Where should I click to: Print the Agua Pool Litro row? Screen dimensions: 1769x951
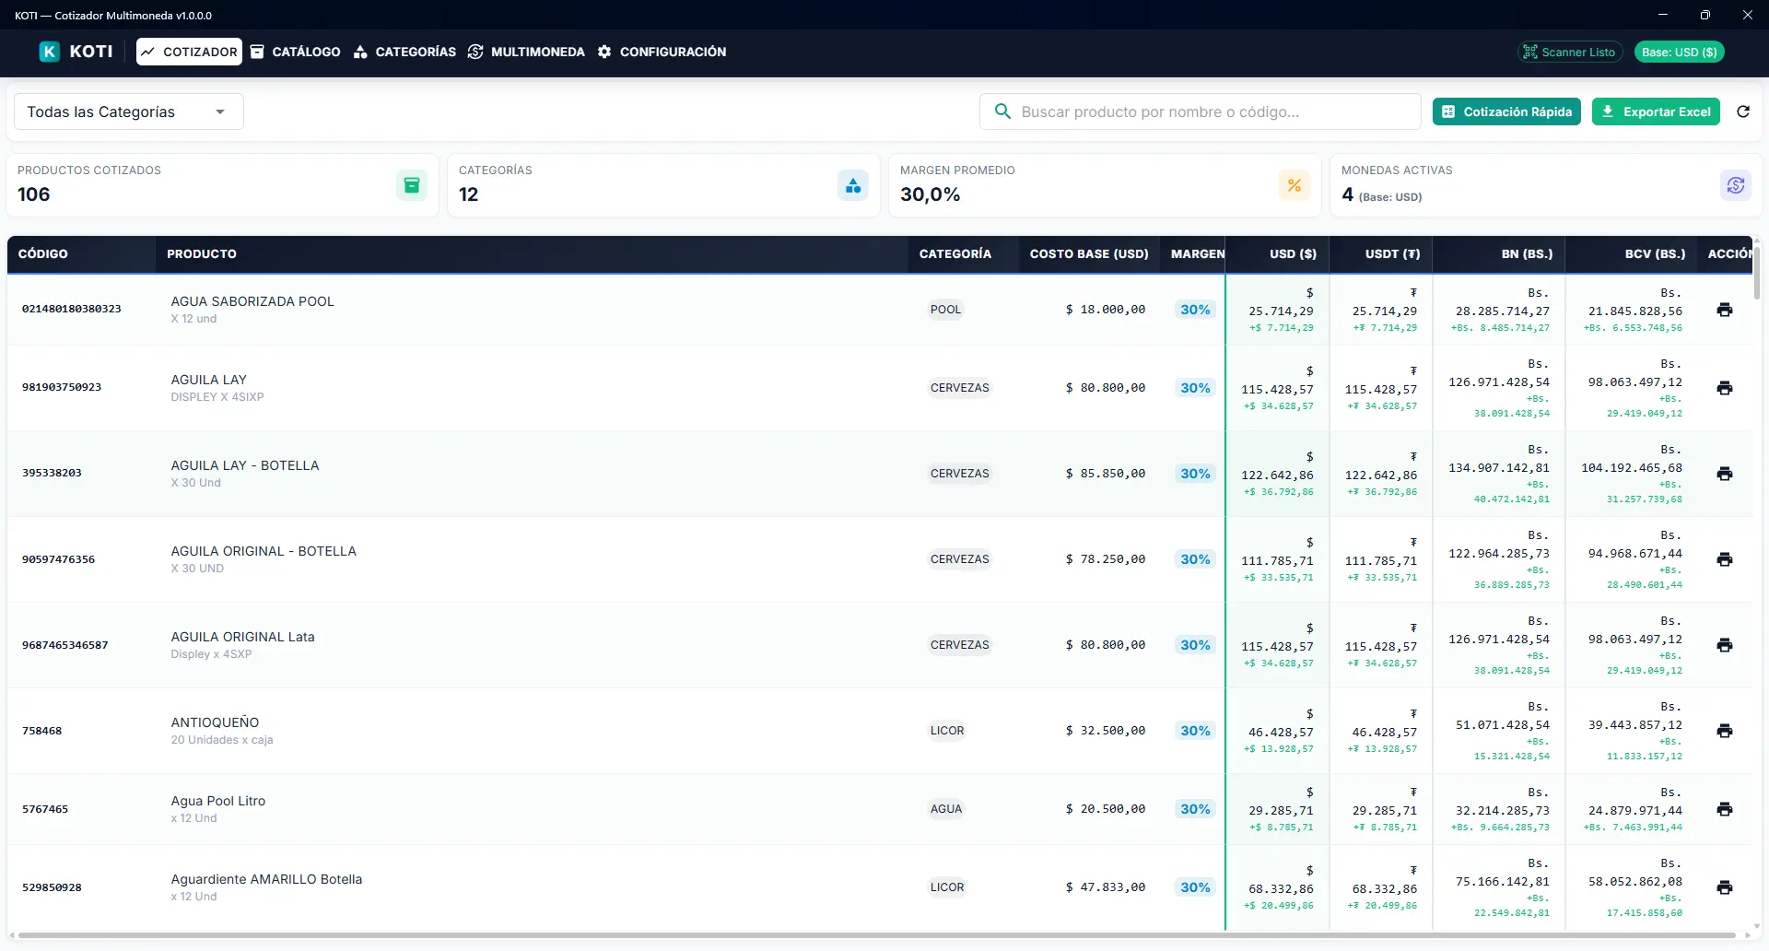coord(1725,809)
